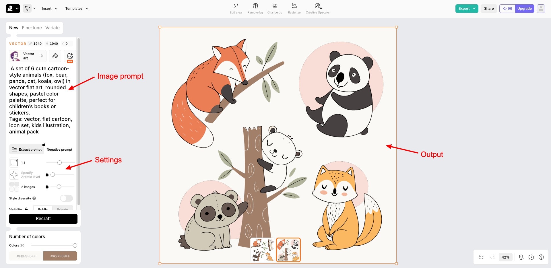The height and width of the screenshot is (268, 551).
Task: Click the Share button
Action: [489, 9]
